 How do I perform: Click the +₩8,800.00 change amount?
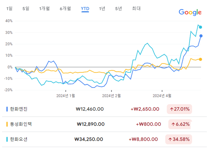(x=143, y=139)
